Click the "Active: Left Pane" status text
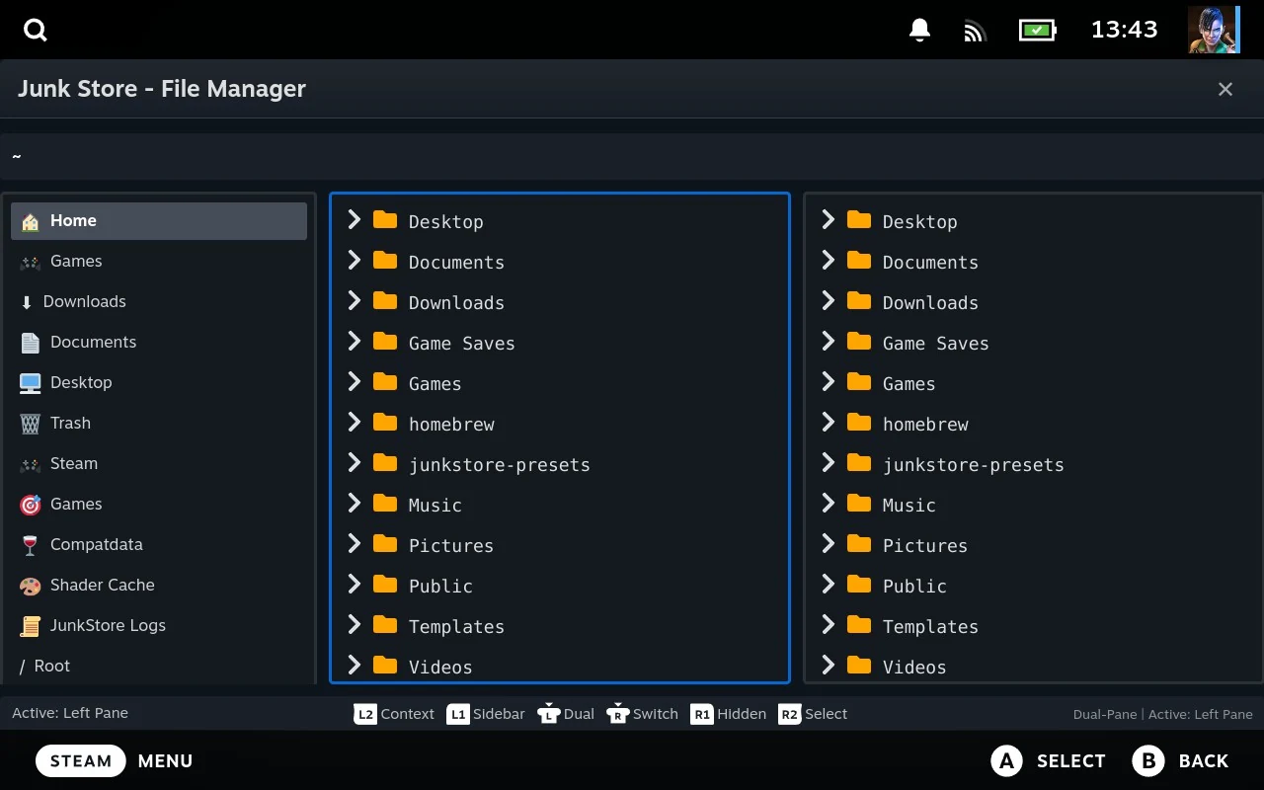Viewport: 1264px width, 790px height. 70,713
